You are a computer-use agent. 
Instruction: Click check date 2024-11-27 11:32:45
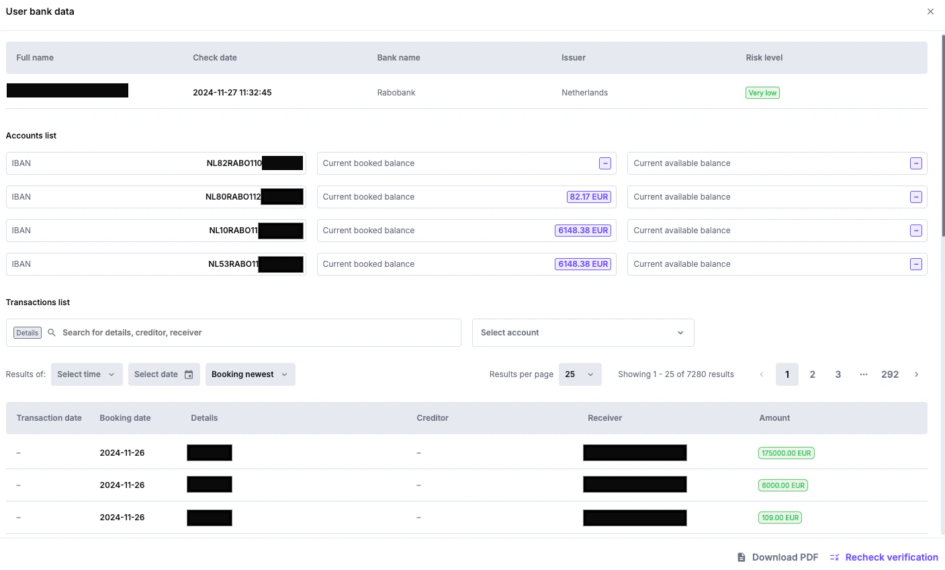[x=232, y=93]
